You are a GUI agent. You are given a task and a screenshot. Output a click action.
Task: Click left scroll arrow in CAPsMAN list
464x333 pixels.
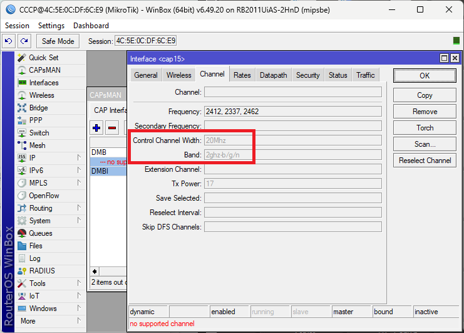click(x=95, y=271)
